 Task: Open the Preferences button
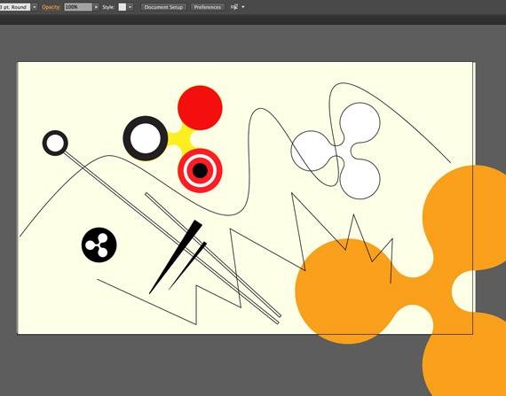point(208,7)
